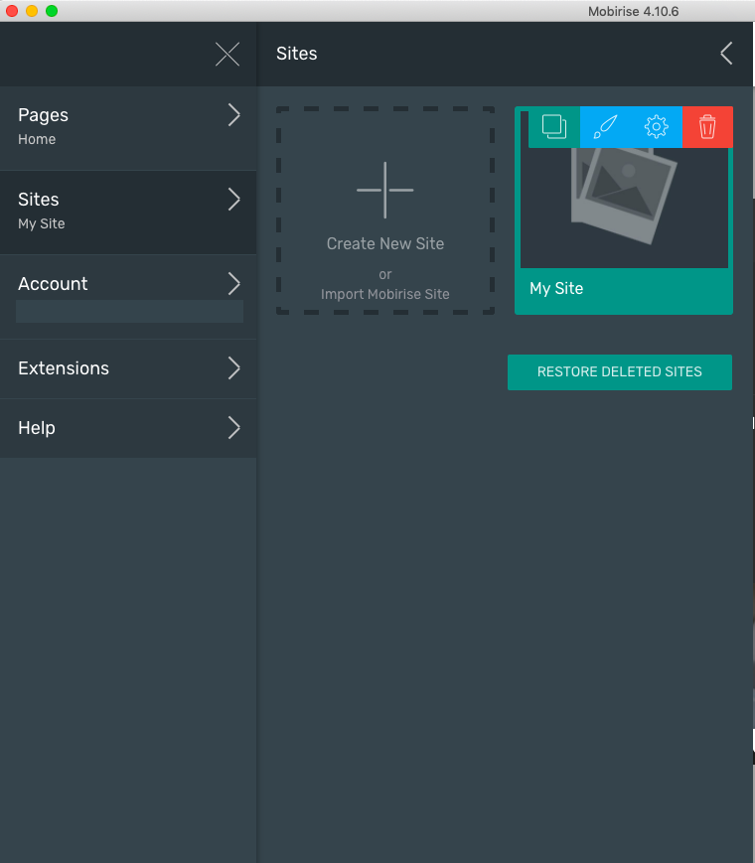Click the plus icon to create site
The image size is (755, 863).
tap(384, 190)
